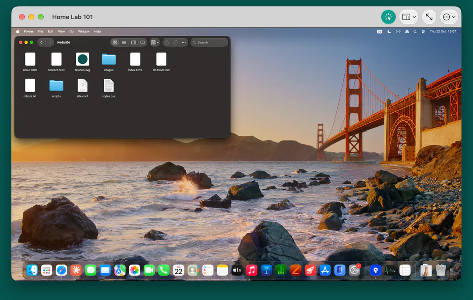This screenshot has height=300, width=473.
Task: Open Contacts from the Dock
Action: pos(193,270)
